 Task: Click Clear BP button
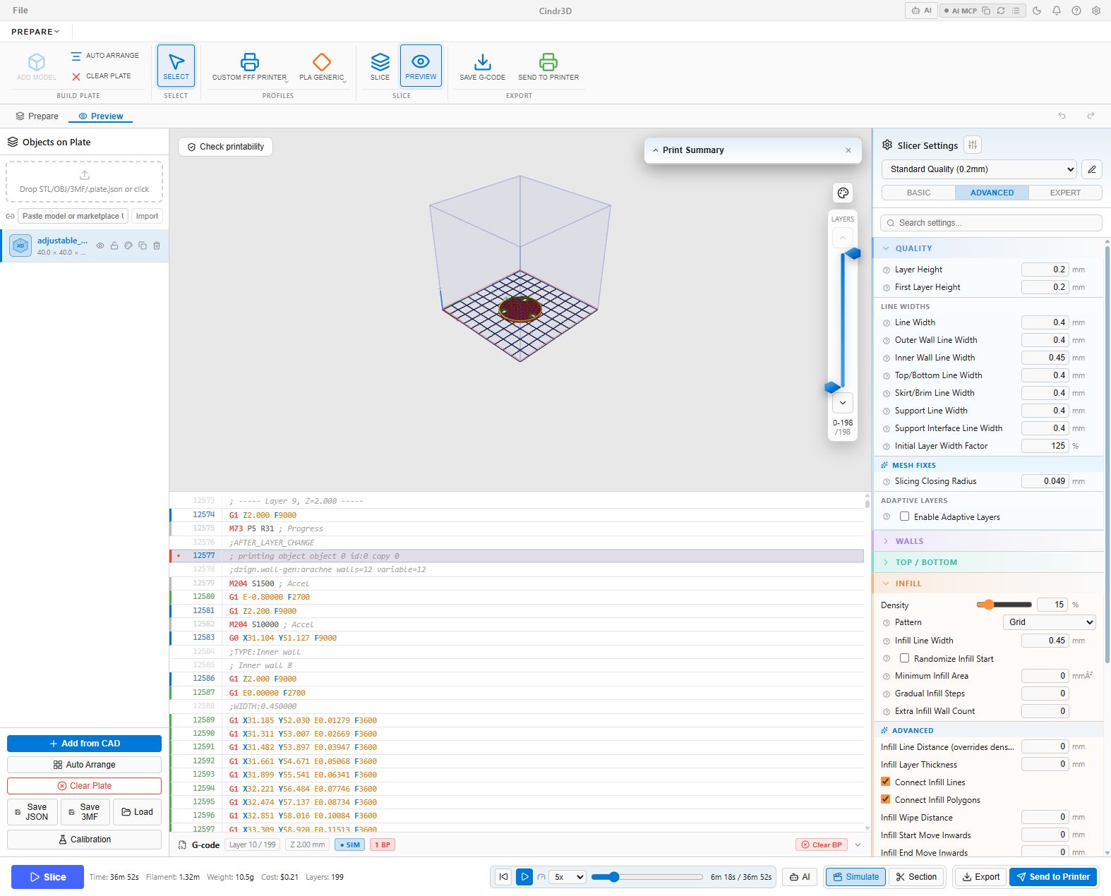[822, 844]
